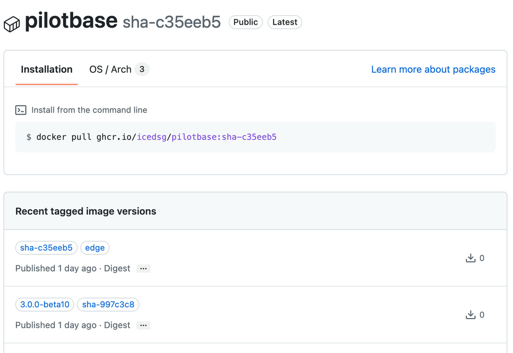Click the OS / Arch counter showing 3
This screenshot has width=513, height=353.
(x=142, y=69)
